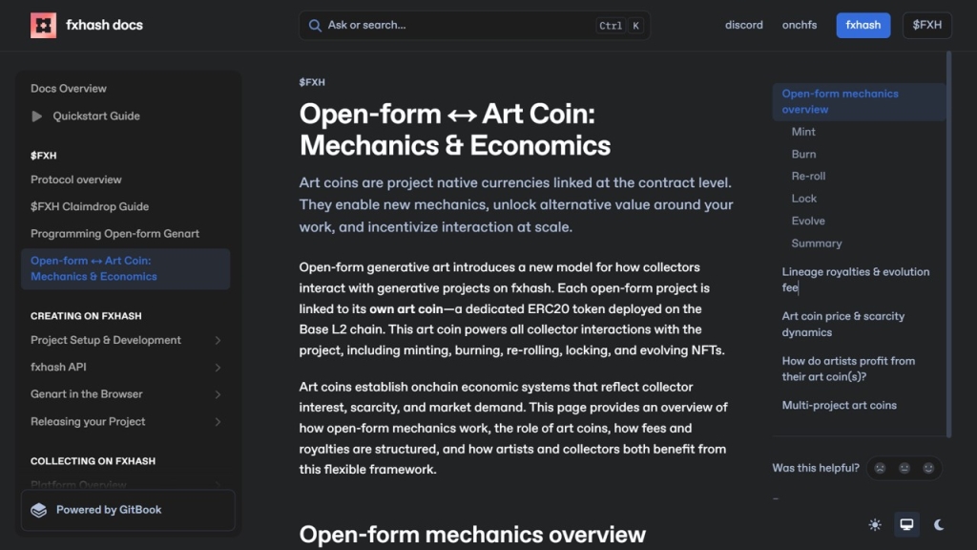Enable dark theme moon icon
This screenshot has width=977, height=550.
pyautogui.click(x=939, y=524)
